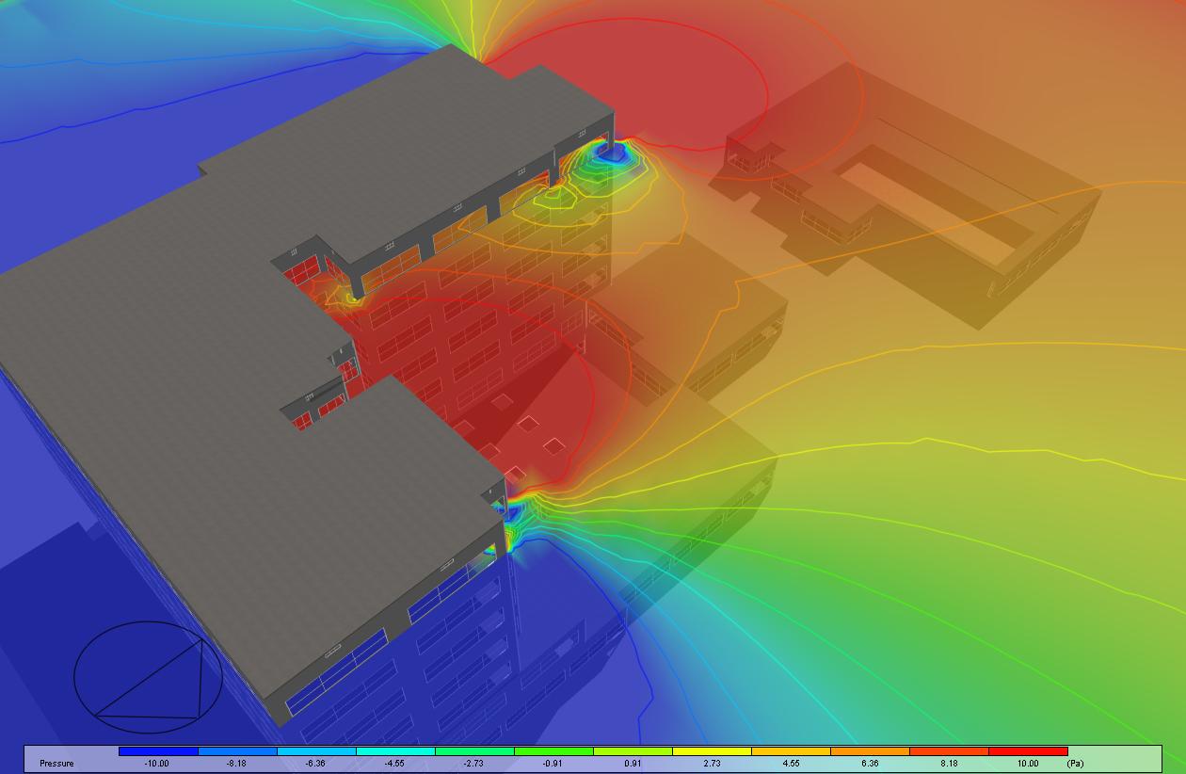Pick the light blue -6.36 legend band
Screen dimensions: 1186x774
(x=316, y=752)
